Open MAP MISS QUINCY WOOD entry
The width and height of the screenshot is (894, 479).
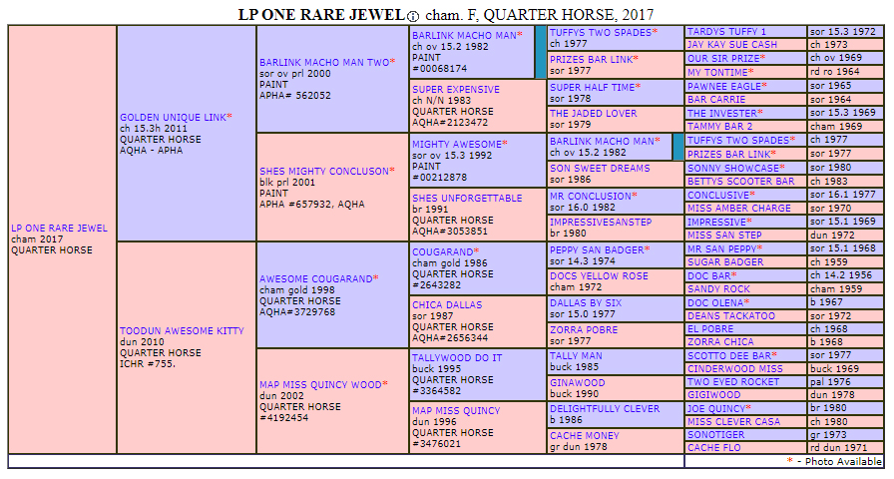click(320, 385)
